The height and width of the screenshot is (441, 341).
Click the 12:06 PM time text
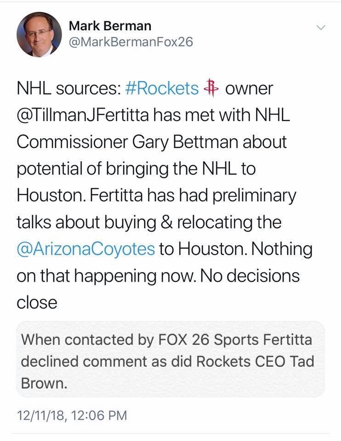pyautogui.click(x=99, y=415)
